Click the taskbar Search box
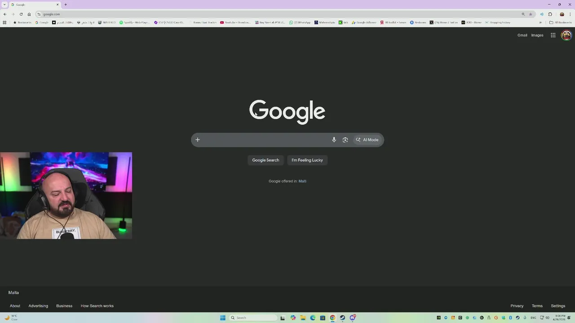The image size is (575, 323). [253, 318]
